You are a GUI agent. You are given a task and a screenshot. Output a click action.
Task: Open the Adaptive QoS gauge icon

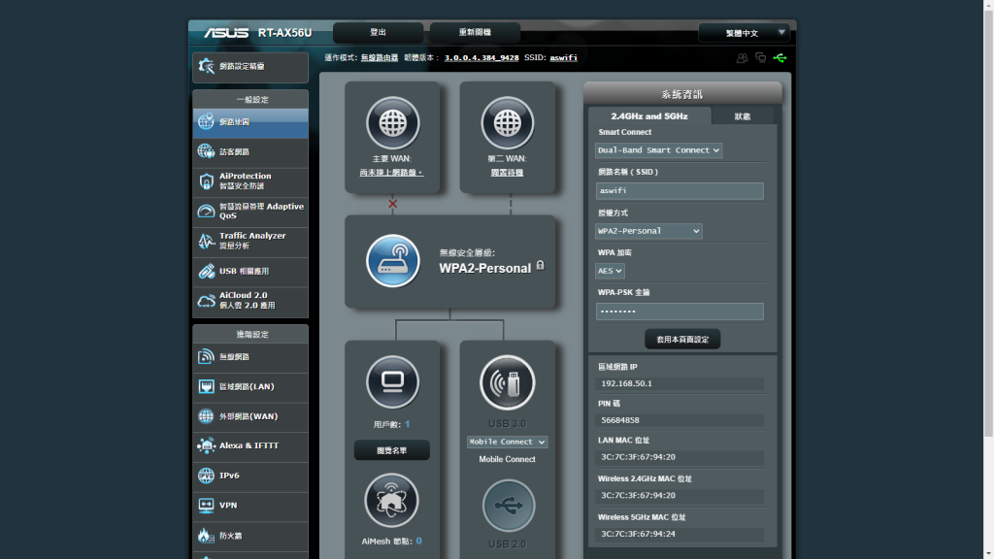[206, 211]
